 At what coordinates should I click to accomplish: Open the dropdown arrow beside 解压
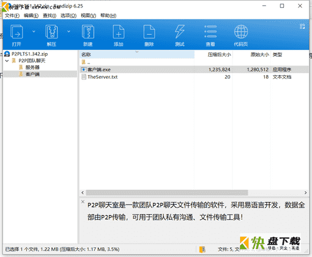[x=69, y=32]
